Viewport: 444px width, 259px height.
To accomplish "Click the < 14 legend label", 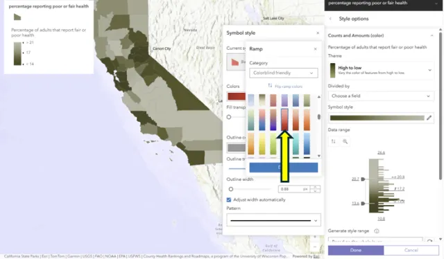I will click(x=30, y=64).
